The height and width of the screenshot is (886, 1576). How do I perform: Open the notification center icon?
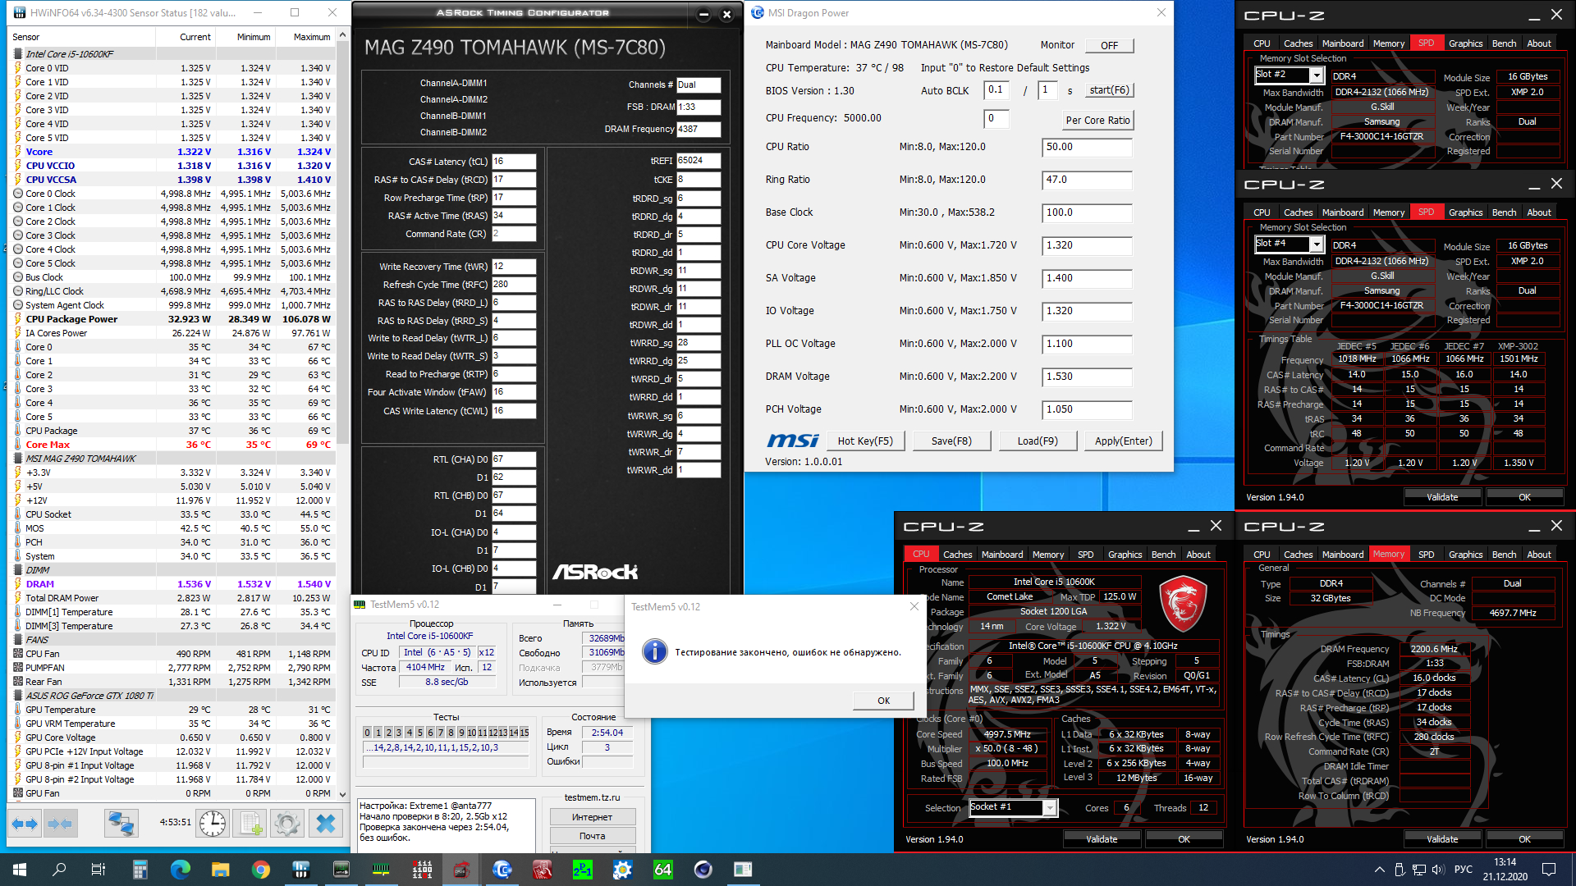[x=1549, y=870]
